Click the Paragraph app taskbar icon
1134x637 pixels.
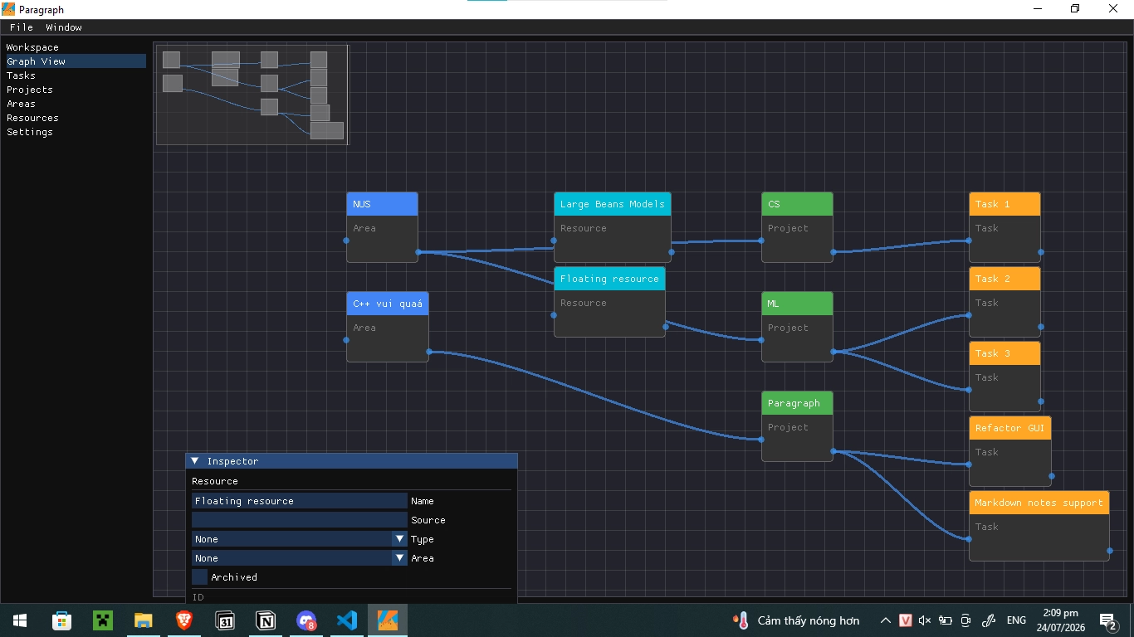(388, 620)
